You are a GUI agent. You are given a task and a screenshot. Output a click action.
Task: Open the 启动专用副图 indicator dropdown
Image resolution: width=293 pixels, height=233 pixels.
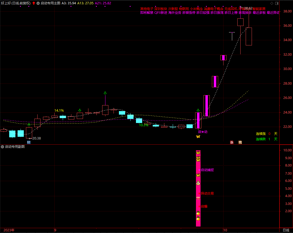pos(2,147)
